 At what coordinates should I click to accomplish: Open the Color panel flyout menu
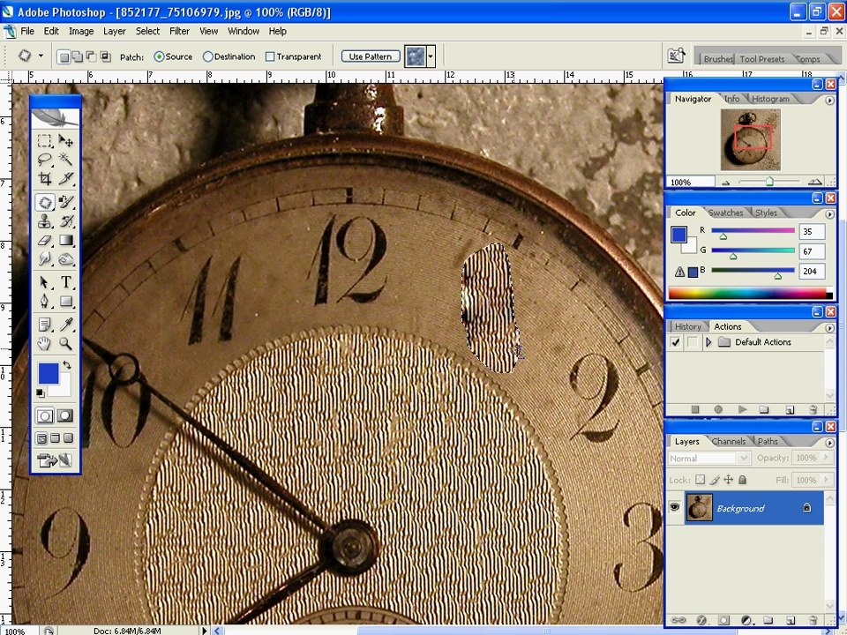pos(829,213)
